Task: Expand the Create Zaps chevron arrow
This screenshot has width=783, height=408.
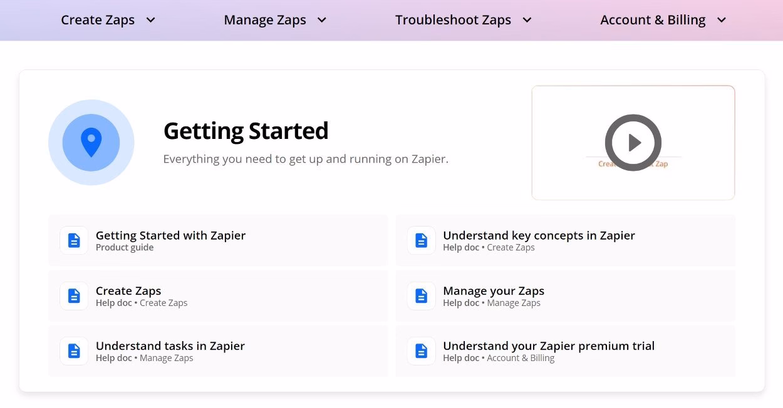Action: (x=151, y=20)
